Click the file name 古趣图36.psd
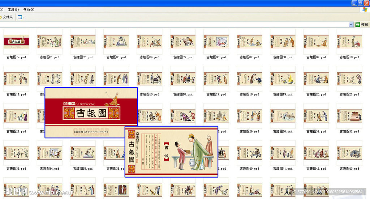The width and height of the screenshot is (370, 199). tap(115, 169)
